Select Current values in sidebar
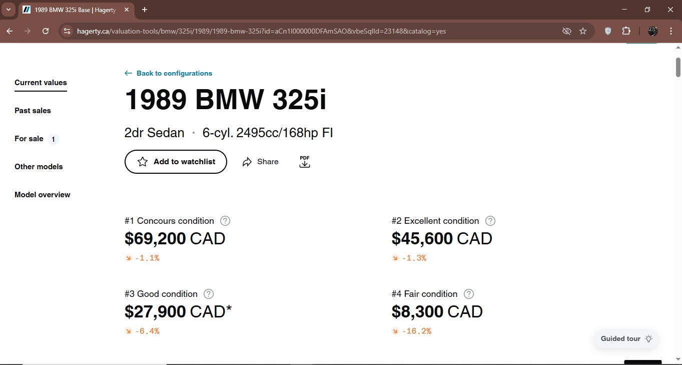 (x=41, y=83)
